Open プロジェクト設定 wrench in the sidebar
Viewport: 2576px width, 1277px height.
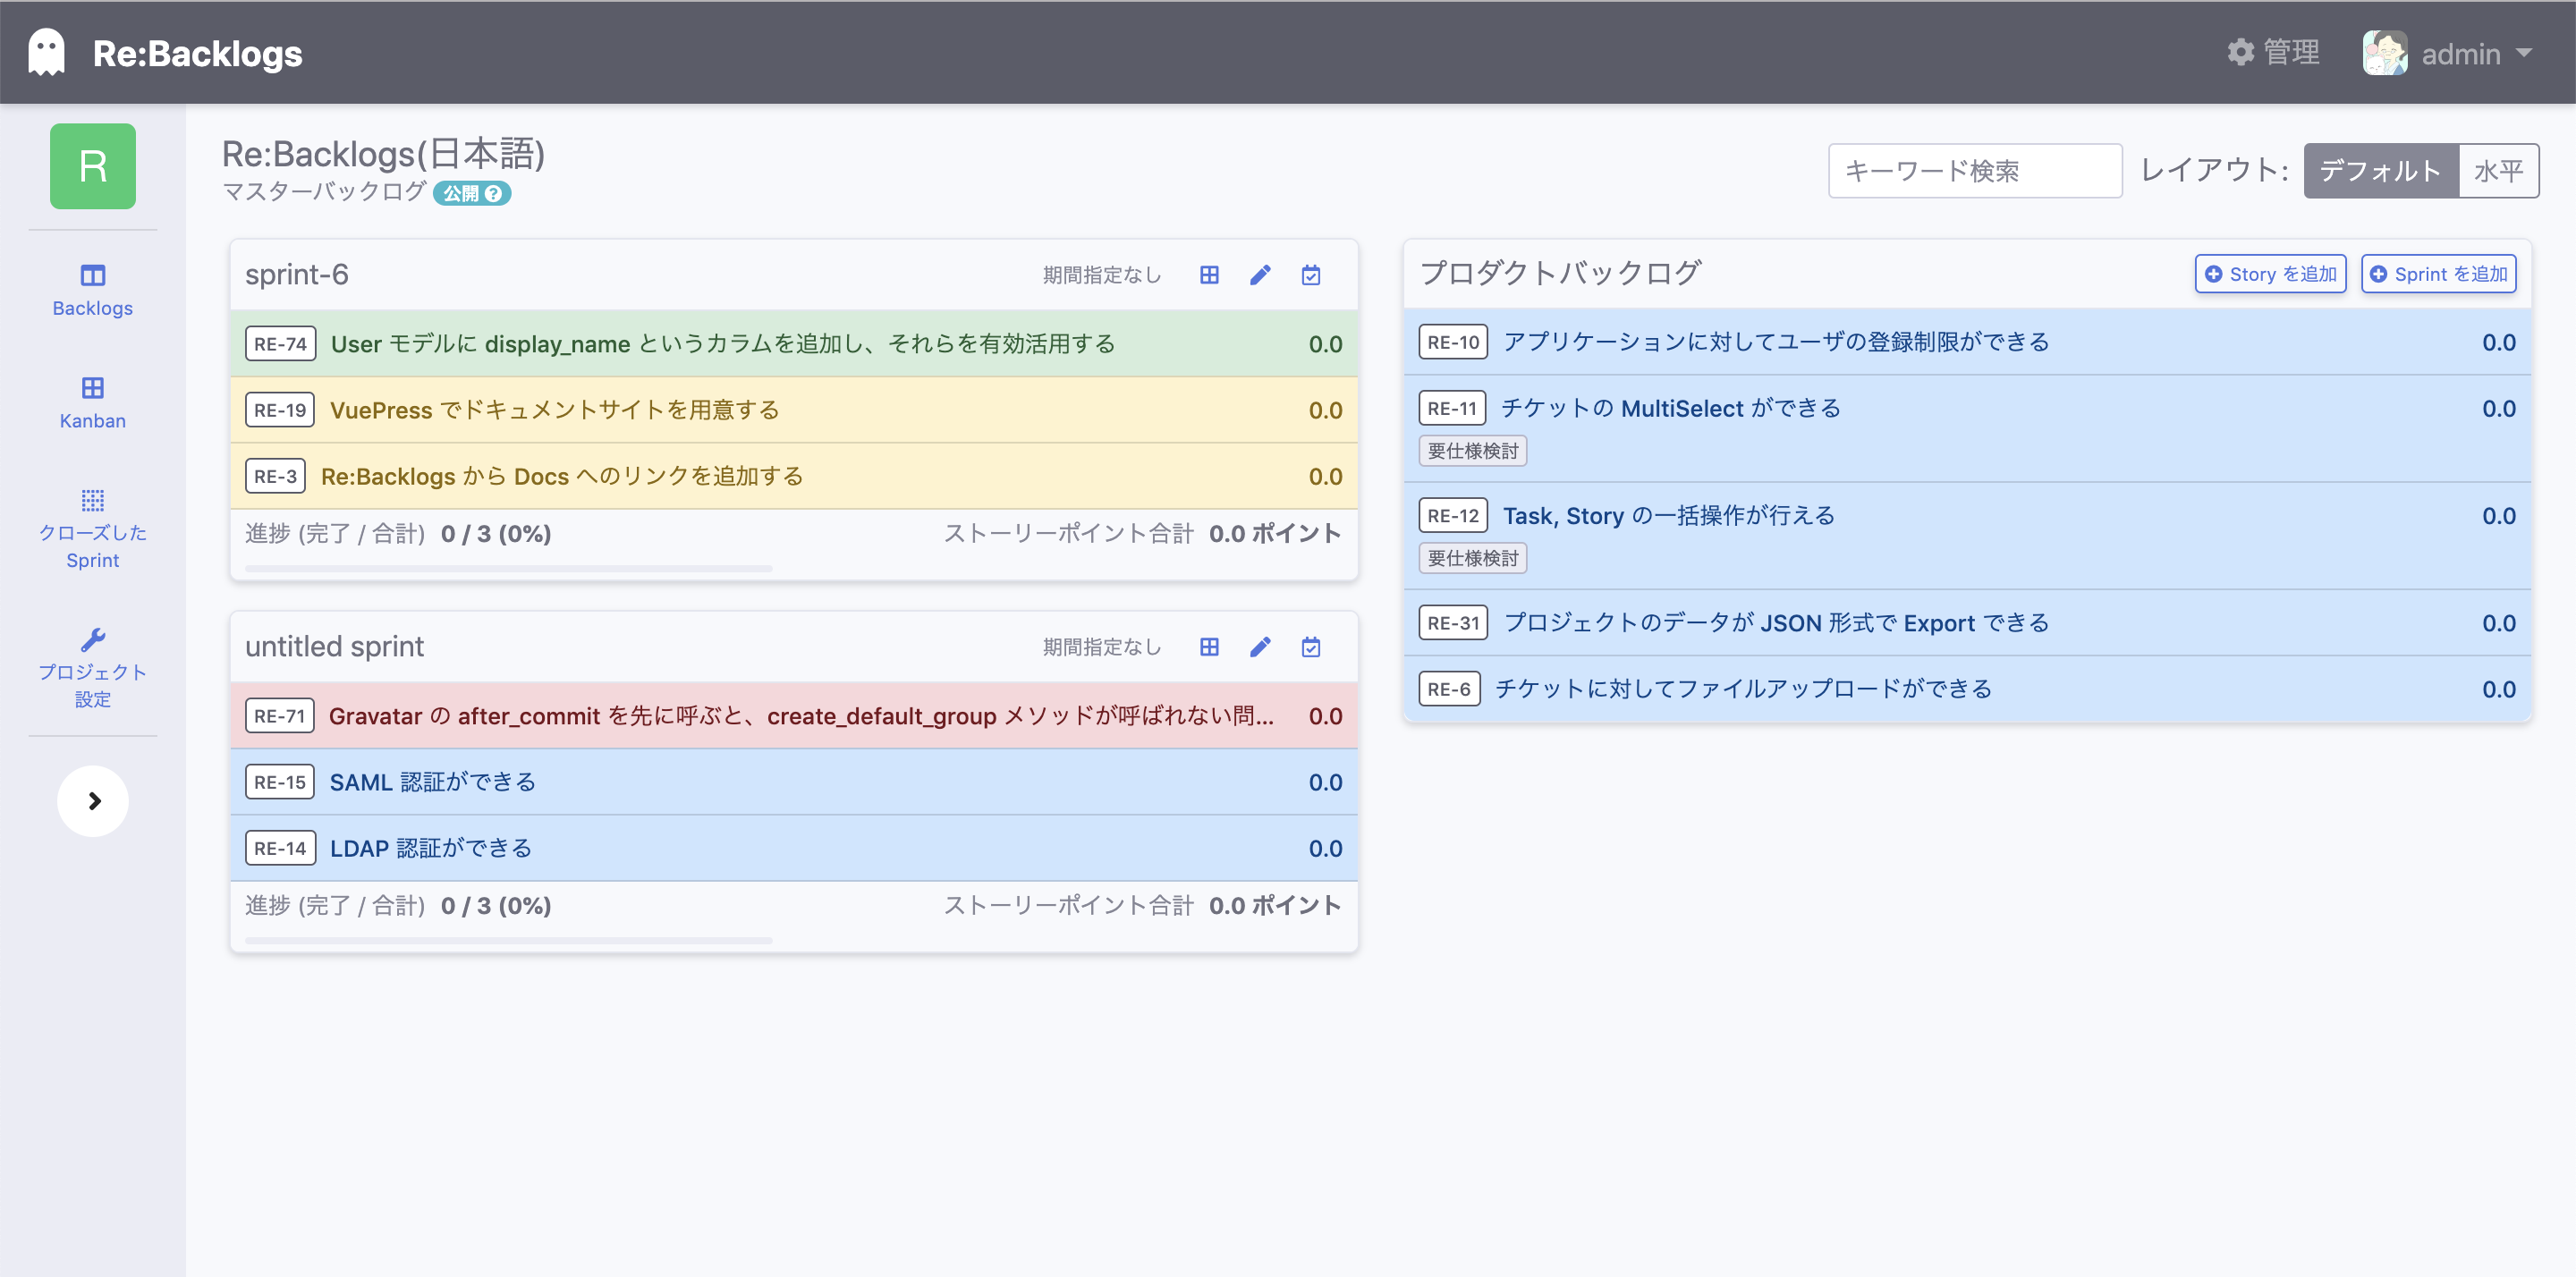click(x=93, y=668)
